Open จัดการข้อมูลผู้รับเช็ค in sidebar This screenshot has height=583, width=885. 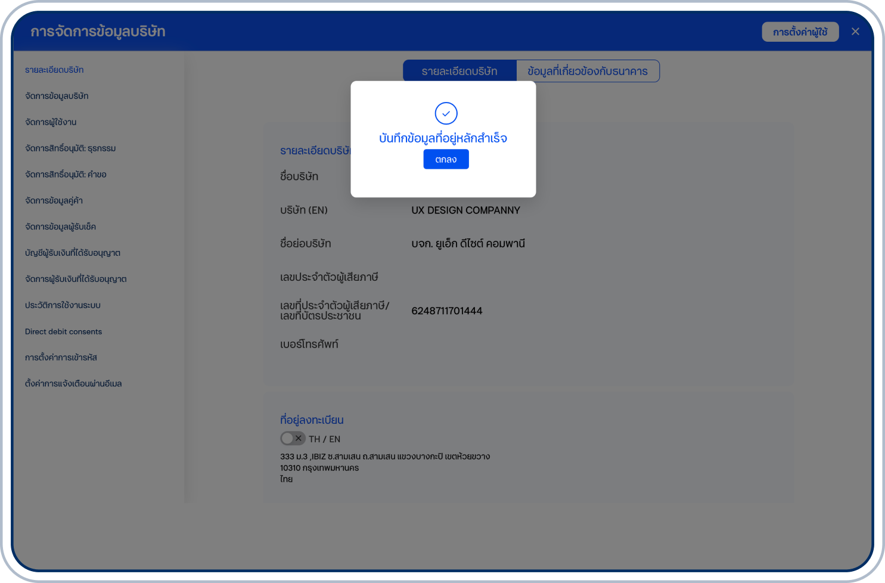pos(60,227)
